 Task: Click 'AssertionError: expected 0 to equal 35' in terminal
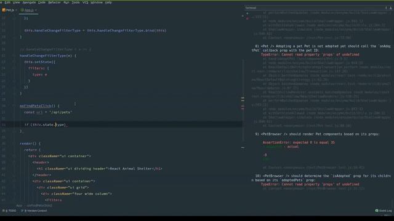tap(299, 142)
